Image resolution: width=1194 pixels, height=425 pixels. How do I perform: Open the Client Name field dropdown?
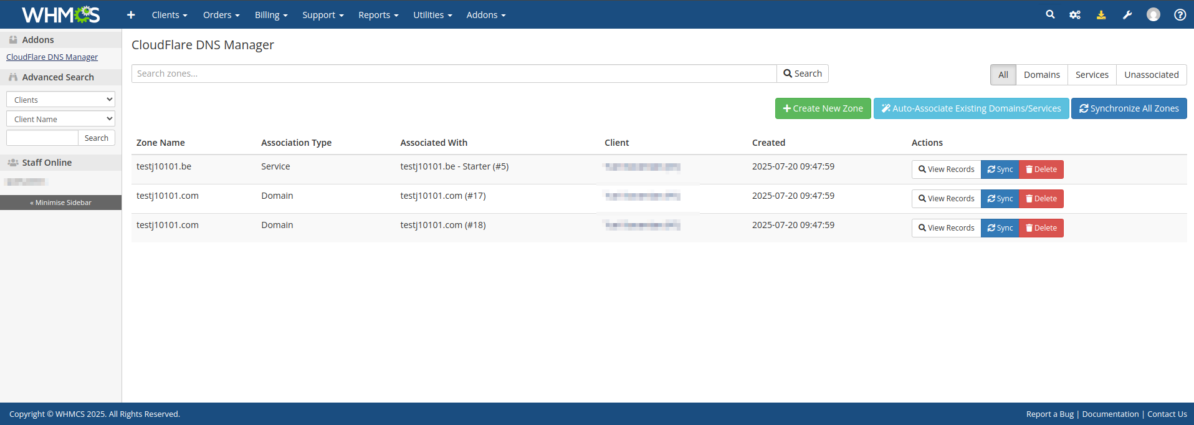point(60,119)
